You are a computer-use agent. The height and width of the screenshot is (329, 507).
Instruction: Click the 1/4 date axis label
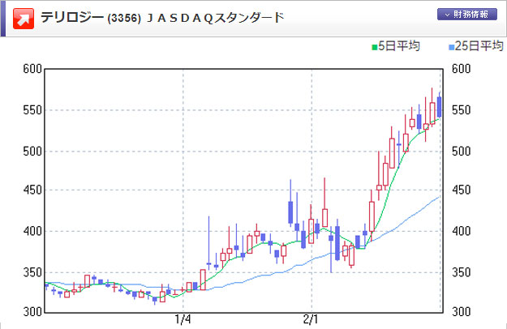(x=183, y=319)
